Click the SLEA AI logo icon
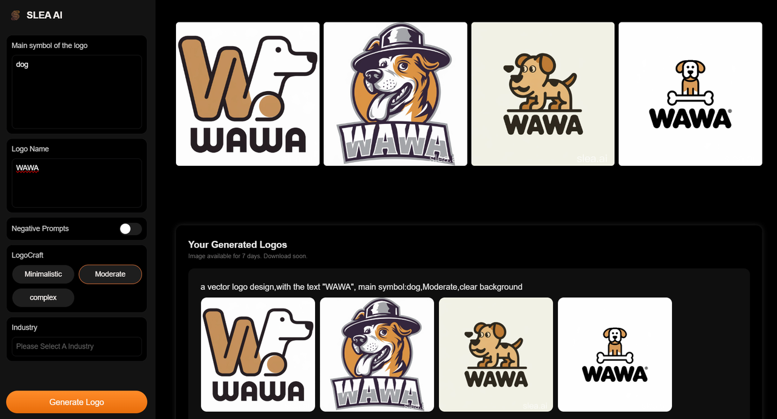Viewport: 777px width, 419px height. (15, 15)
